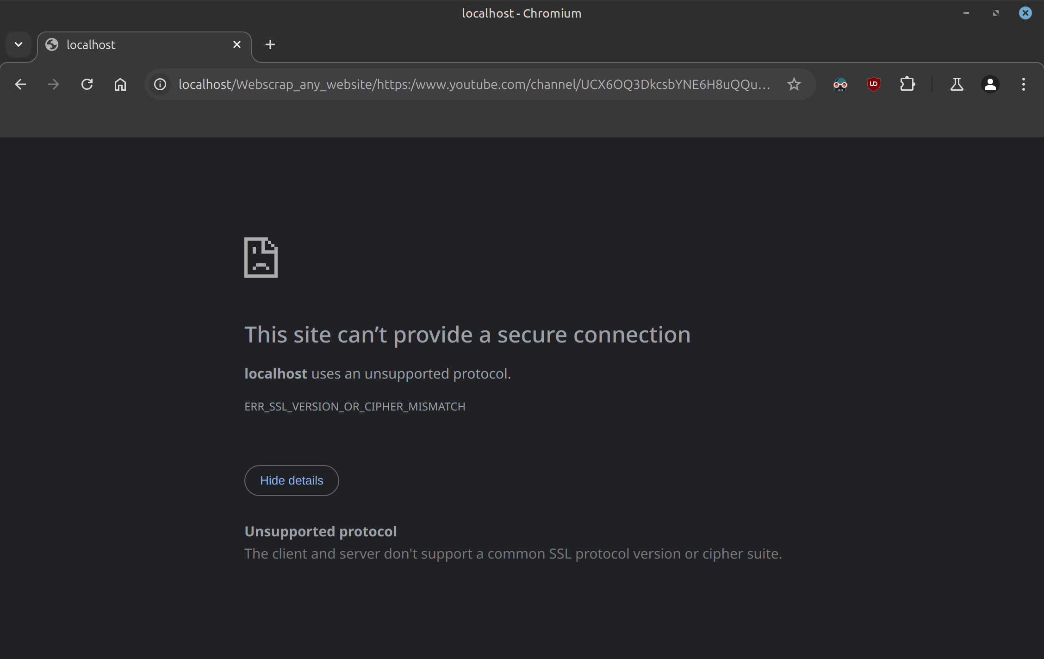
Task: Go to the home page
Action: coord(120,84)
